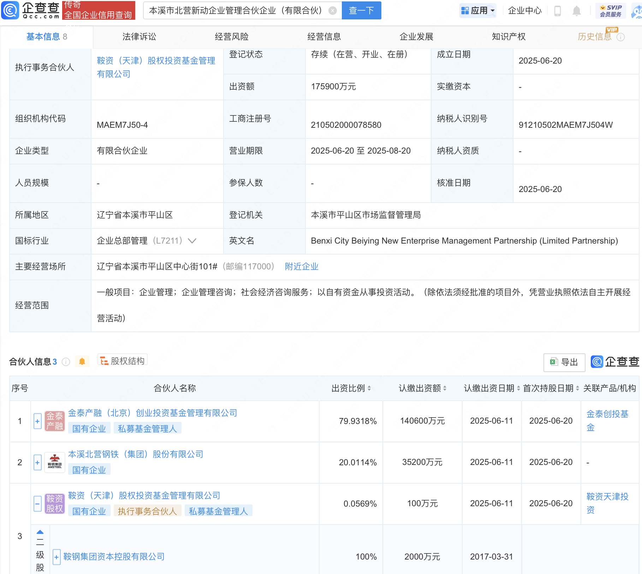Screen dimensions: 642x574
Task: Open the 应用 apps dropdown
Action: pyautogui.click(x=478, y=11)
